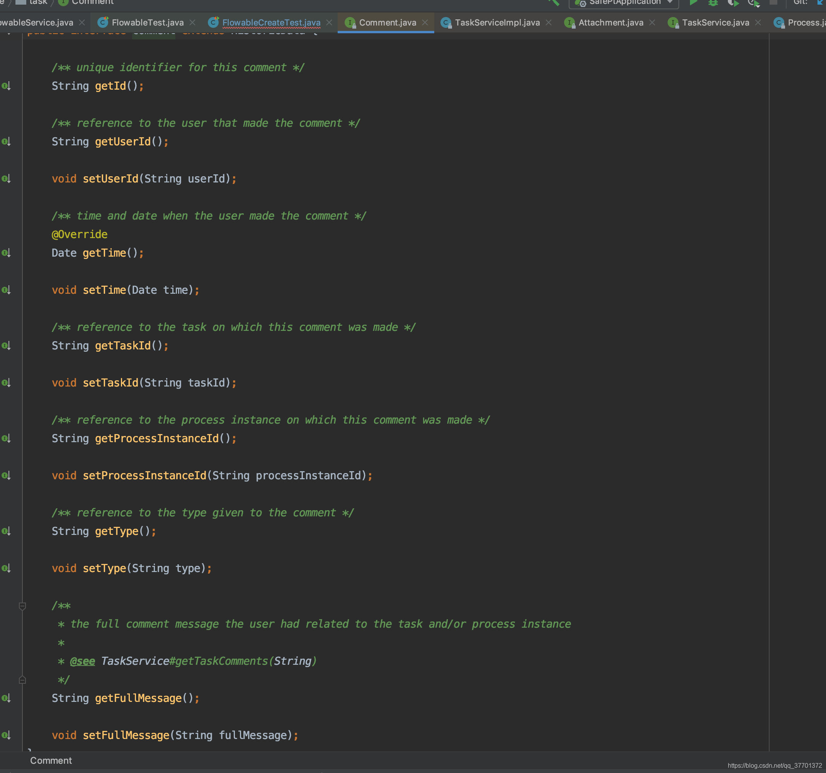Switch to the Attachment.java tab

[610, 22]
